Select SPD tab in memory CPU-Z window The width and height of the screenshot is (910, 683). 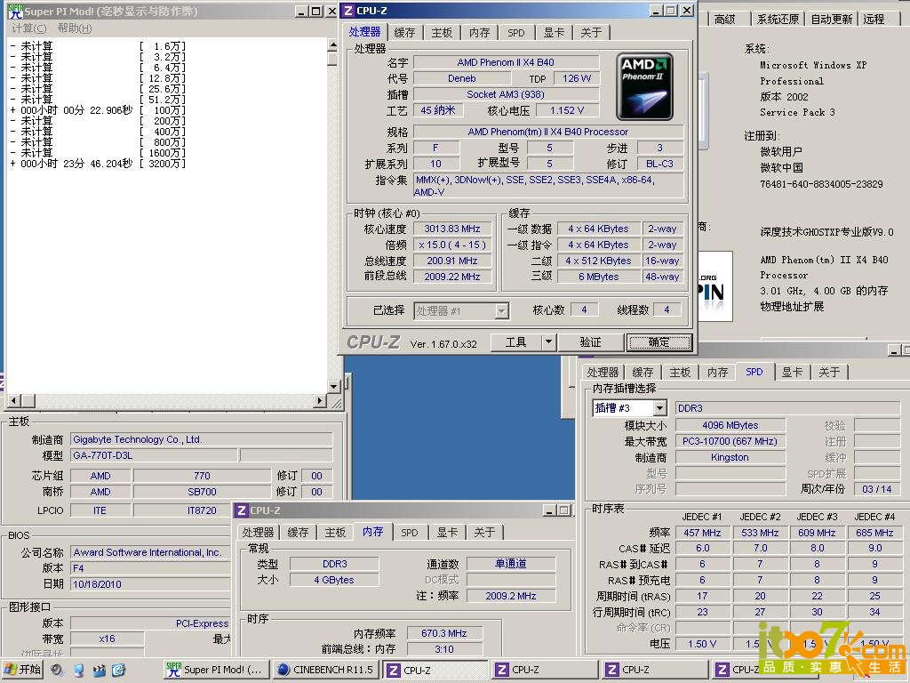(409, 533)
